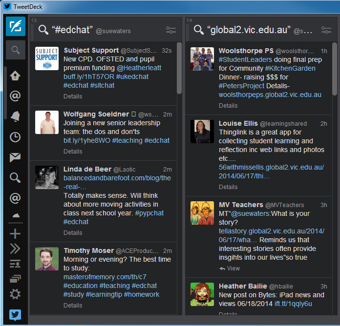Expand the sidebar with double chevron
Viewport: 340px width, 326px height.
[15, 249]
